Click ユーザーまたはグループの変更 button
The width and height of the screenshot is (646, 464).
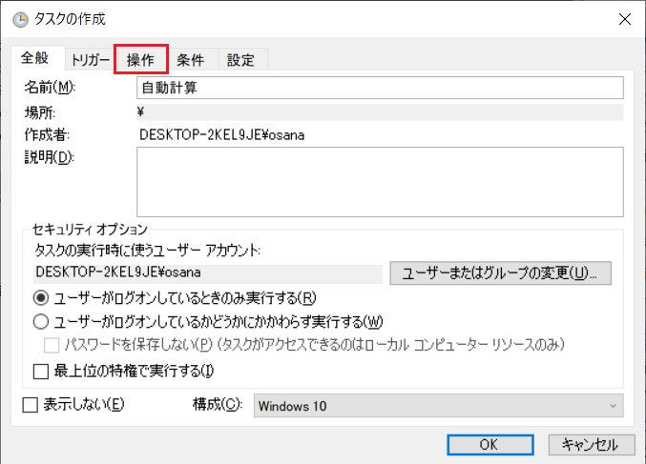coord(500,273)
